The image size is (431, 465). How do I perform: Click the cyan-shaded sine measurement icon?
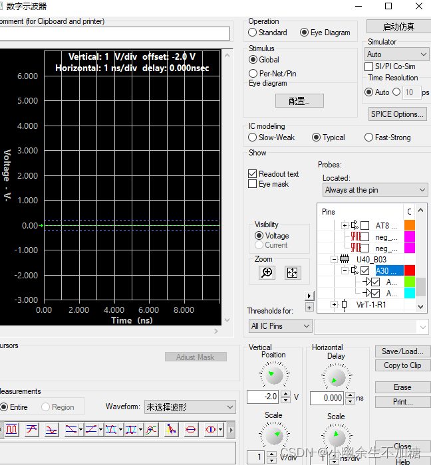[x=111, y=429]
